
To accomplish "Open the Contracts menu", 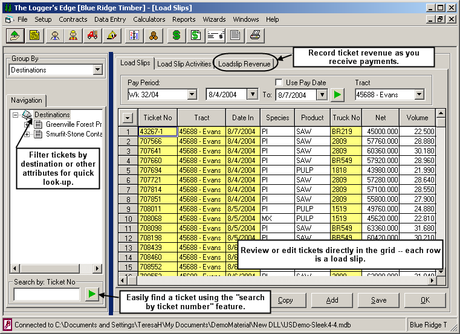I will pyautogui.click(x=73, y=19).
